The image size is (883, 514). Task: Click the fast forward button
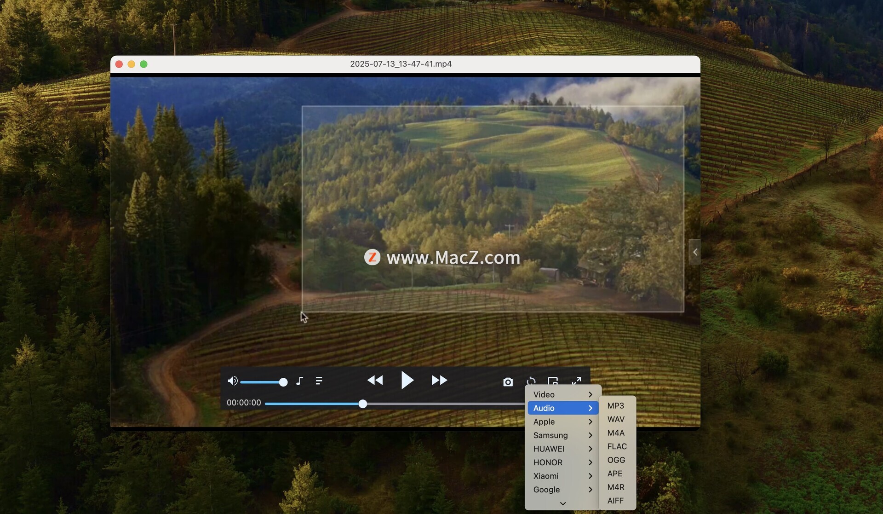click(x=439, y=381)
